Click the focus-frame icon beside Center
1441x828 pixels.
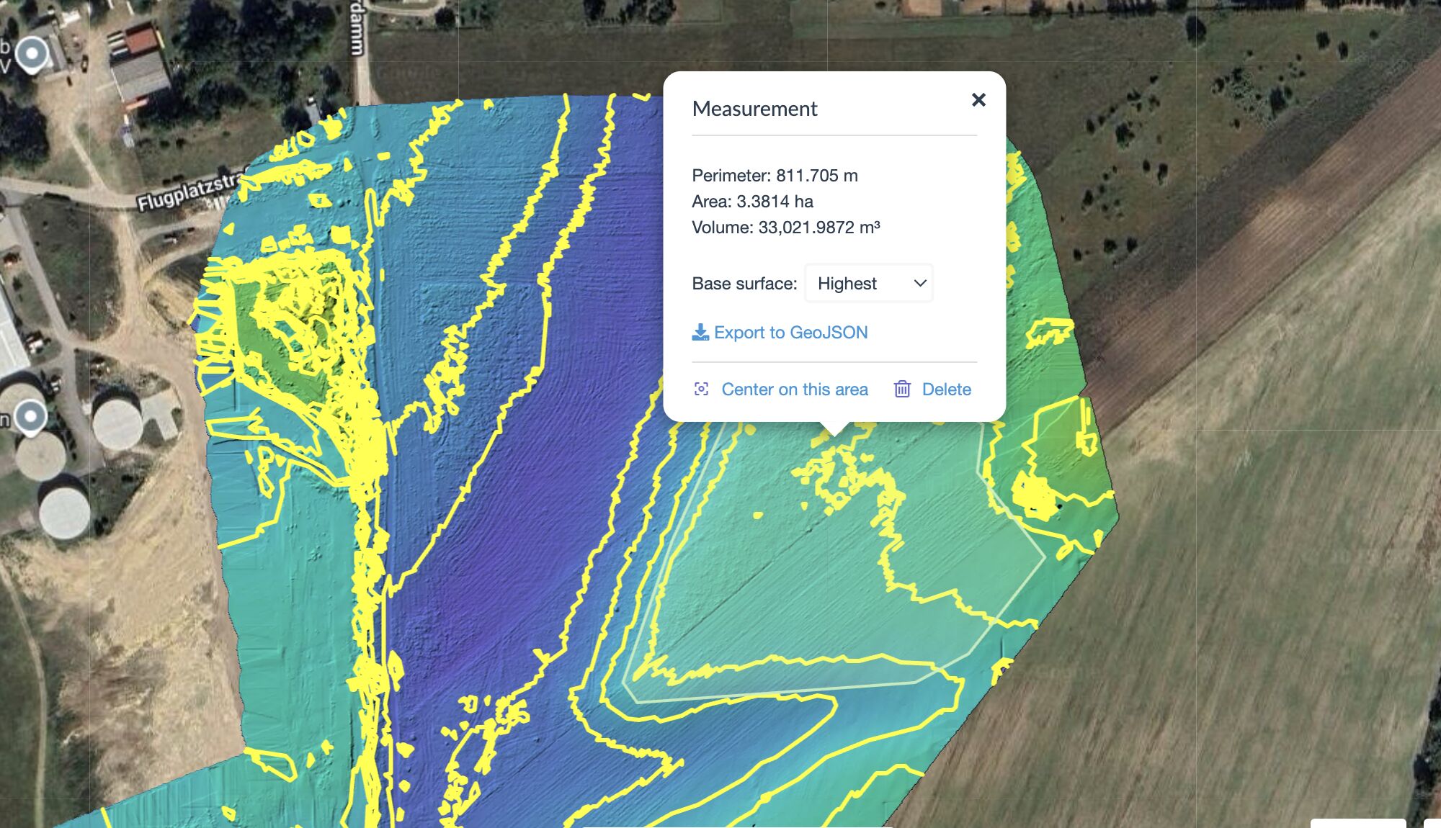[x=701, y=390]
